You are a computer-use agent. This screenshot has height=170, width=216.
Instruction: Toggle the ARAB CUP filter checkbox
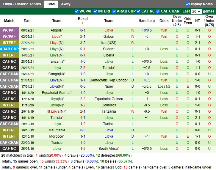pyautogui.click(x=114, y=11)
